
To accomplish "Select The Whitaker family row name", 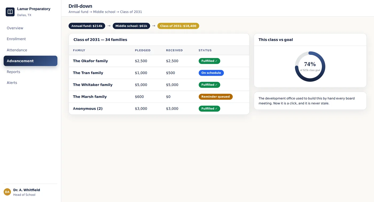I will [93, 85].
